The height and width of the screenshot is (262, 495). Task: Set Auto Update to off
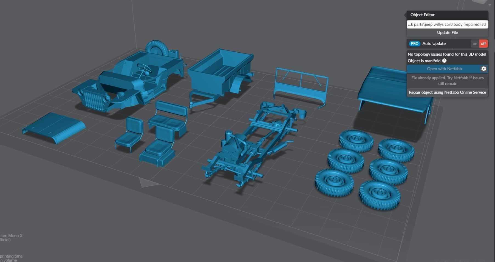coord(483,44)
